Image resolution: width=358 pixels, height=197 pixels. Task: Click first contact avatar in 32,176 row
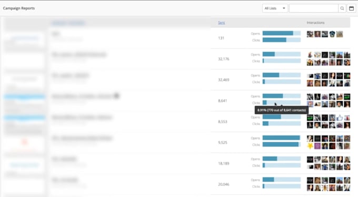click(x=310, y=55)
